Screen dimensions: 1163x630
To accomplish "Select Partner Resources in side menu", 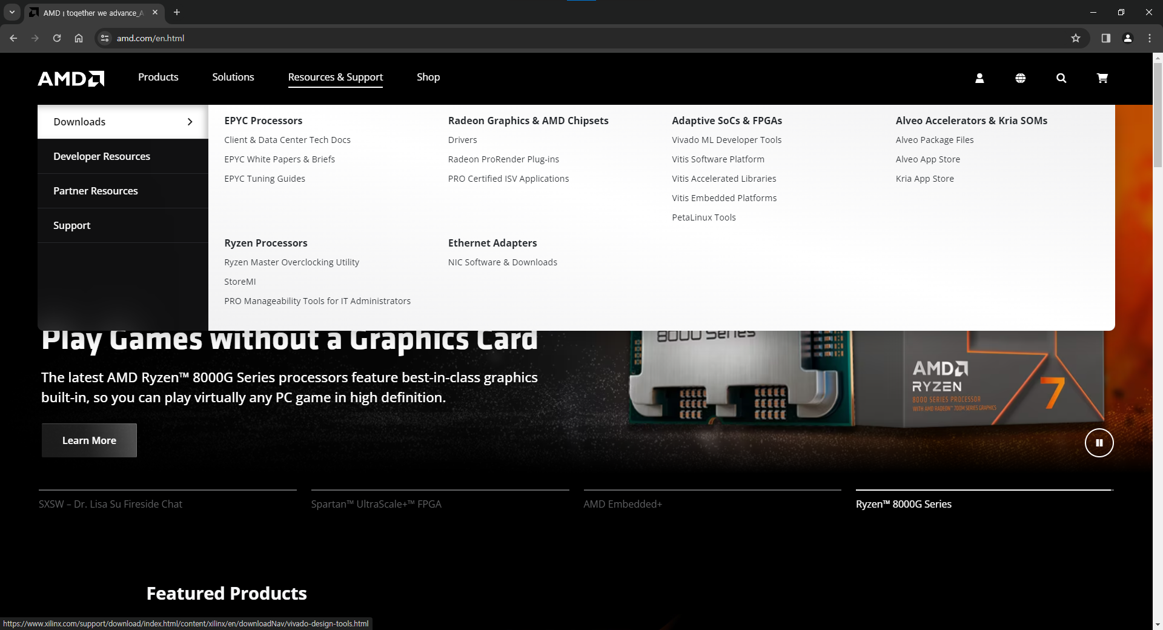I will point(123,191).
